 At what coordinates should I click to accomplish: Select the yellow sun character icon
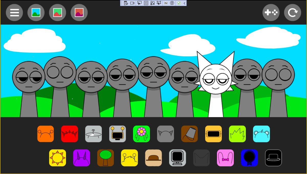click(58, 158)
